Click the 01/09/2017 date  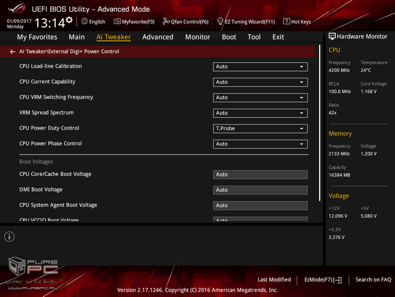(19, 21)
